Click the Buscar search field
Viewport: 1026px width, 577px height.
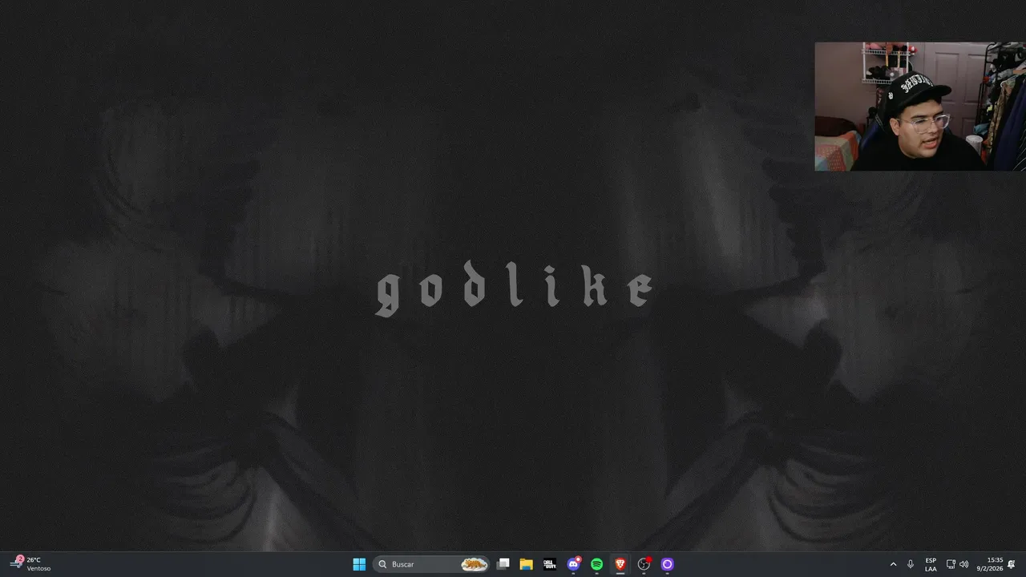click(432, 564)
